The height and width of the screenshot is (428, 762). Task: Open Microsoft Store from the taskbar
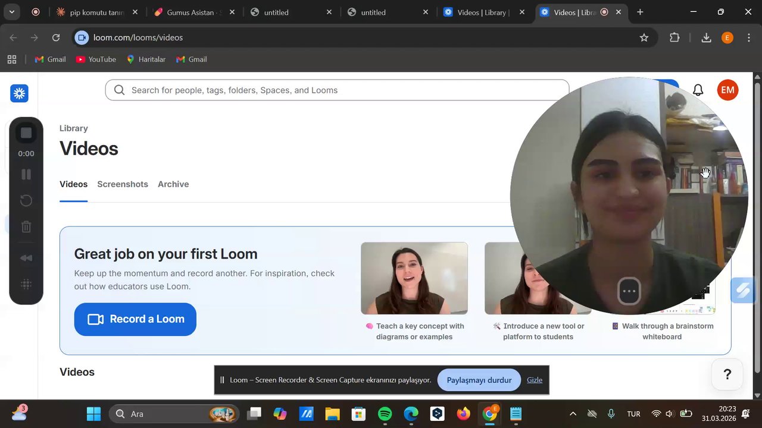[x=358, y=414]
